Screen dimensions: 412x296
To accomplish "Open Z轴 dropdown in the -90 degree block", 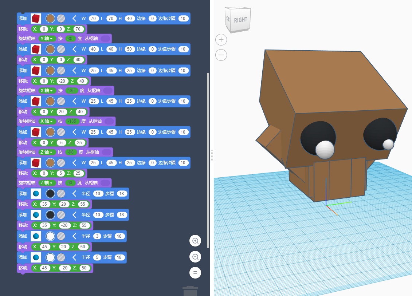I will click(46, 152).
